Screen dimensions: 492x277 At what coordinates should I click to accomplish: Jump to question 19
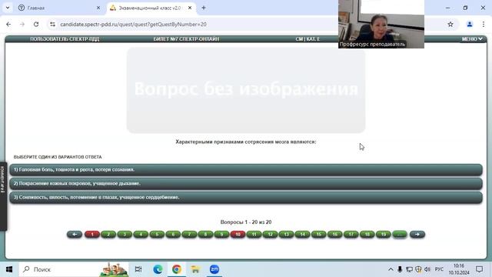384,234
